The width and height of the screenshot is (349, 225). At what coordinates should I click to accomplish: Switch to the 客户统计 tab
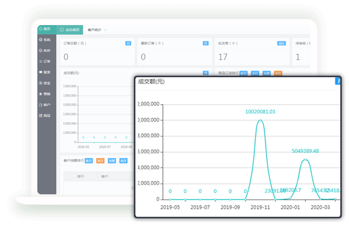click(95, 30)
